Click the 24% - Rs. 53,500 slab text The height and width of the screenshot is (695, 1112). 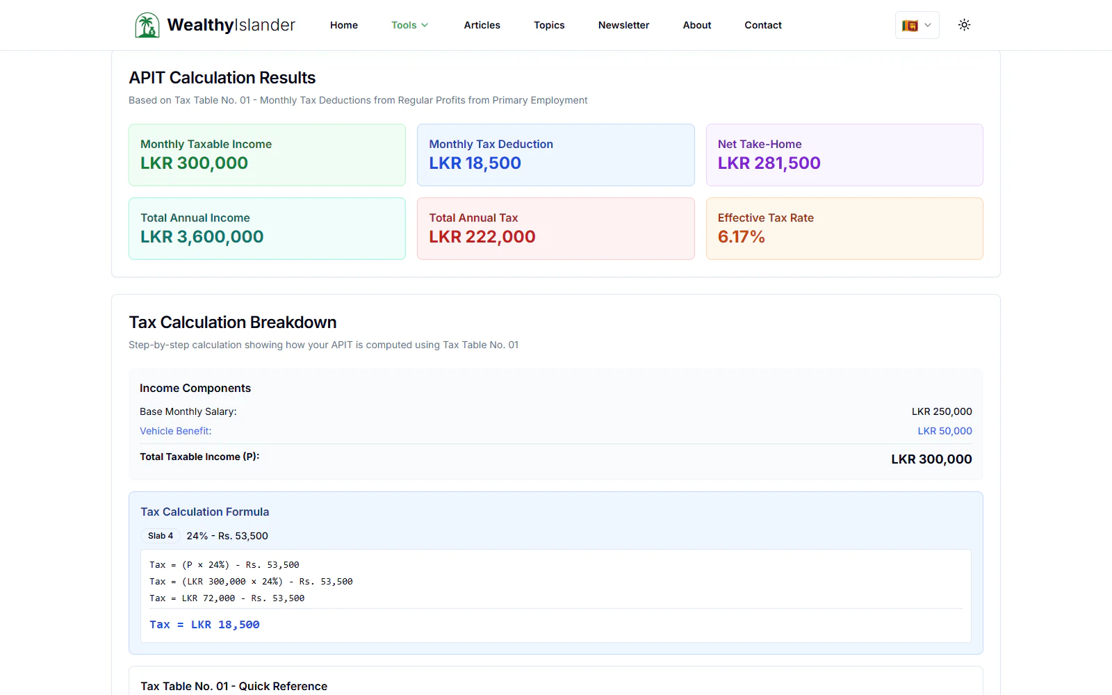[227, 536]
